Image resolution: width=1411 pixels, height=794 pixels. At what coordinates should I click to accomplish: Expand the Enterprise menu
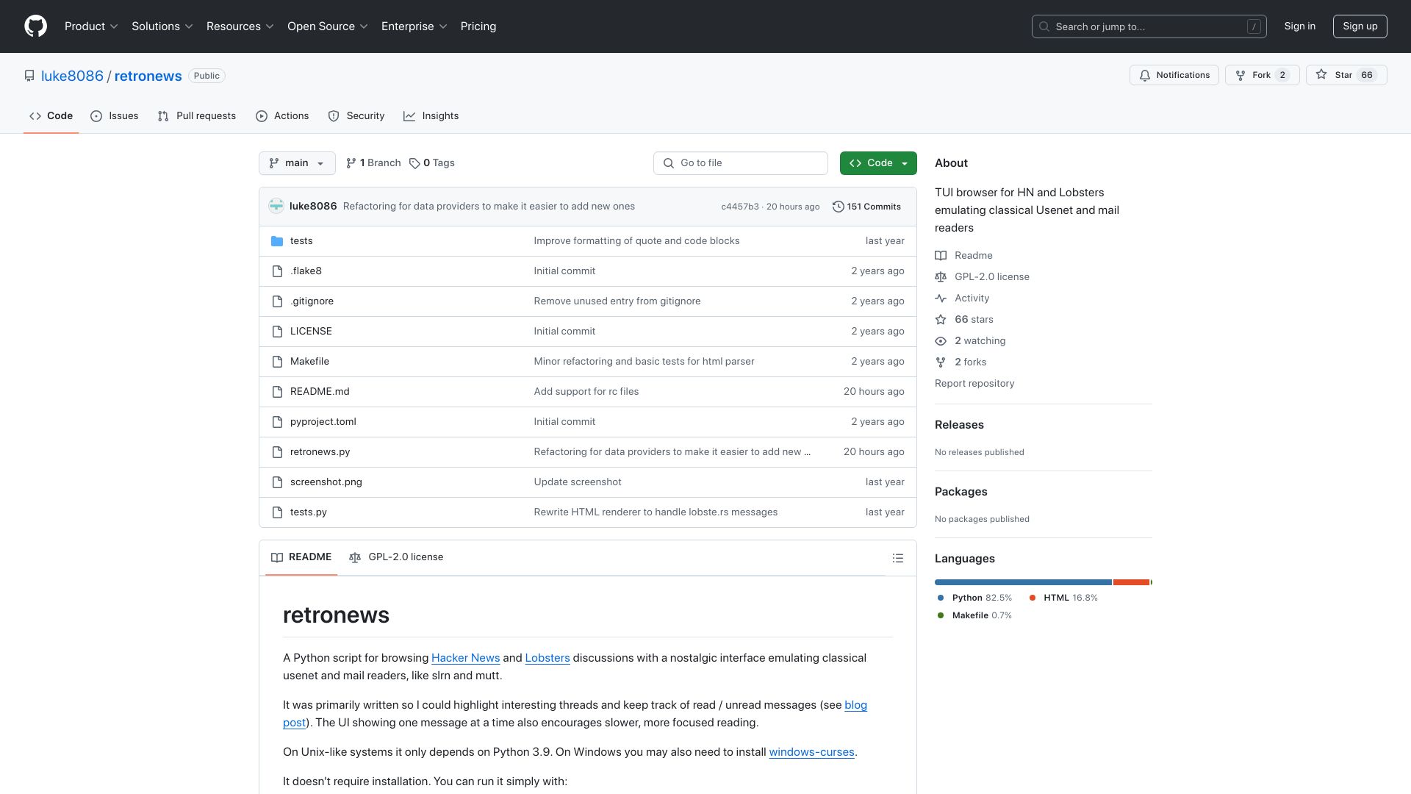pos(414,26)
